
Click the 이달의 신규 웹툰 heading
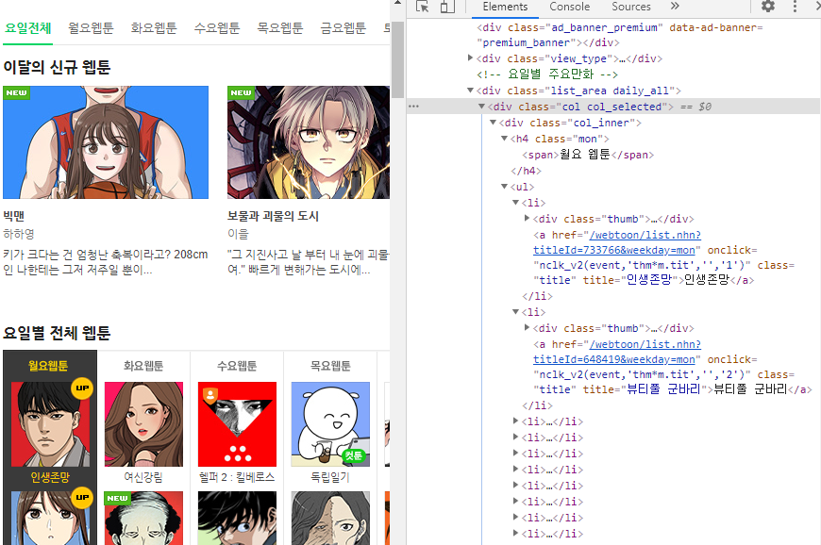click(57, 67)
